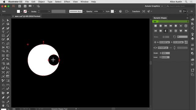Open the zoom level dropdown at 46%

click(x=21, y=109)
